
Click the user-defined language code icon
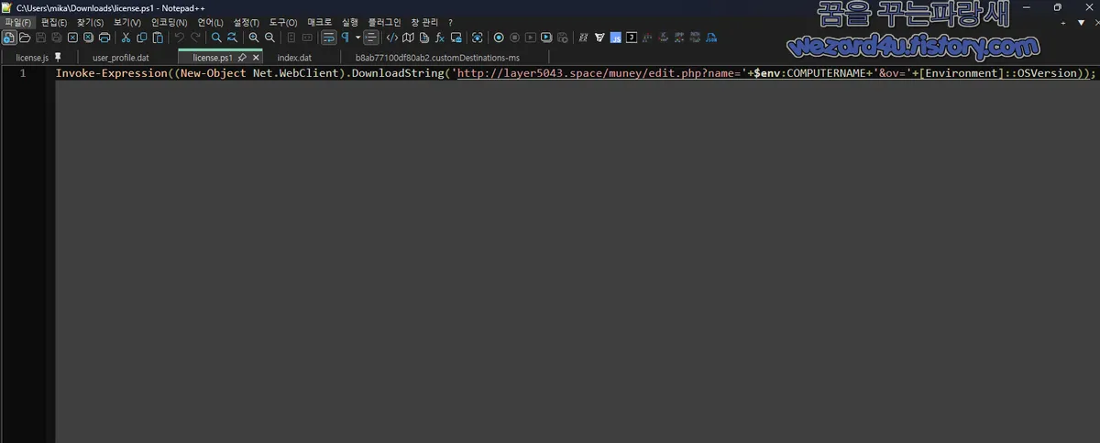coord(392,38)
